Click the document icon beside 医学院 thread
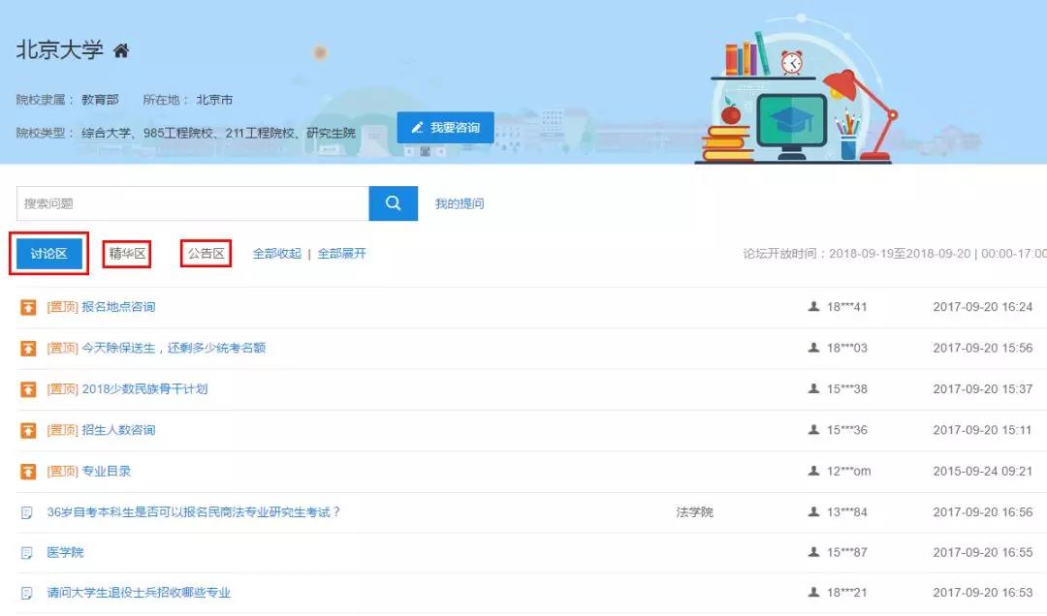Viewport: 1047px width, 616px height. [x=26, y=552]
